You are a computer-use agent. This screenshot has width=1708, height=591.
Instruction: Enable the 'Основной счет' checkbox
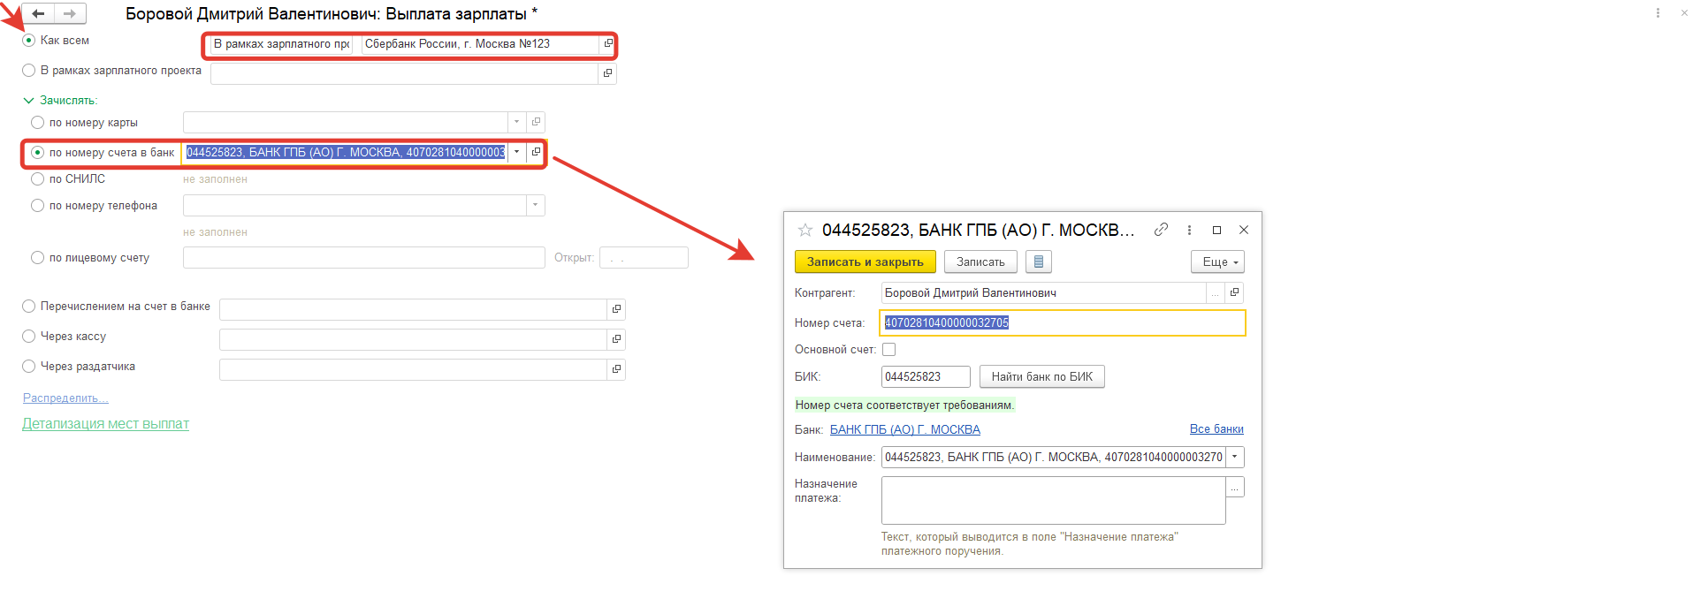(888, 350)
